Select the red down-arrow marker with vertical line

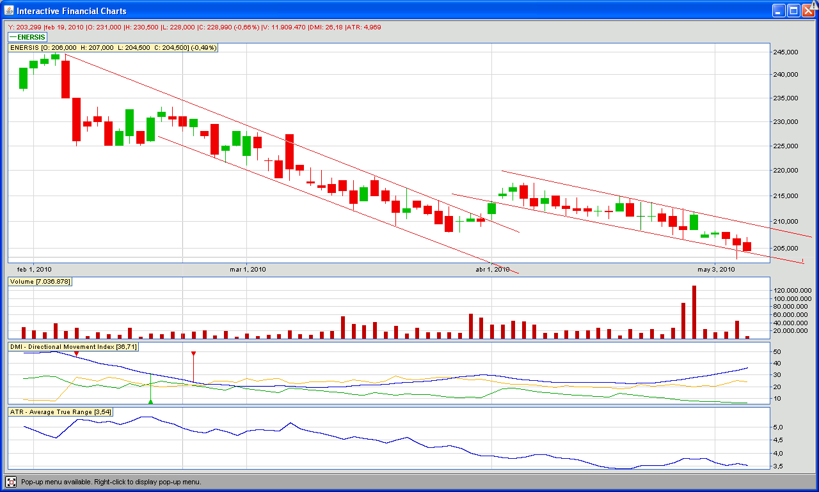click(x=193, y=353)
